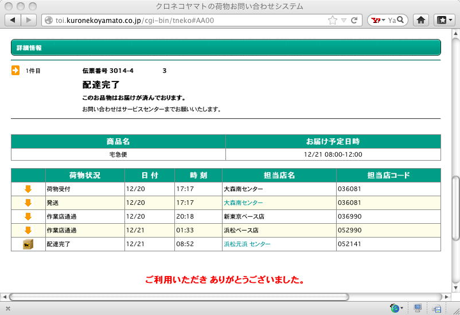Click the site globe icon in address bar
This screenshot has height=315, width=460.
pyautogui.click(x=49, y=20)
